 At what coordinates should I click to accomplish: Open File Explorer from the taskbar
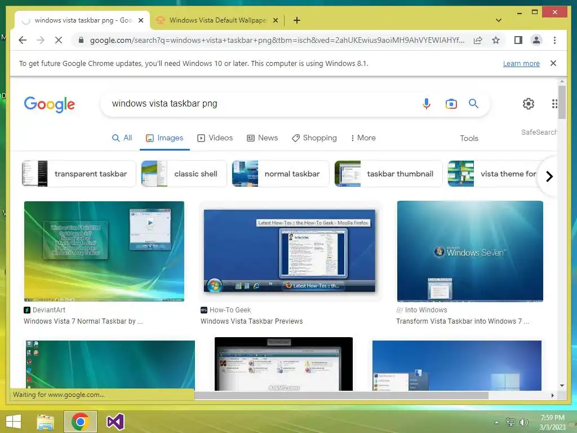coord(45,422)
